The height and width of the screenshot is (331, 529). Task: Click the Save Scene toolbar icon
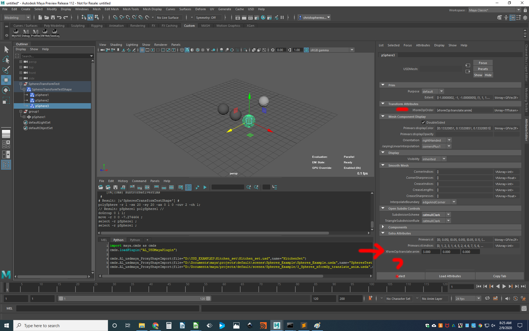point(53,17)
